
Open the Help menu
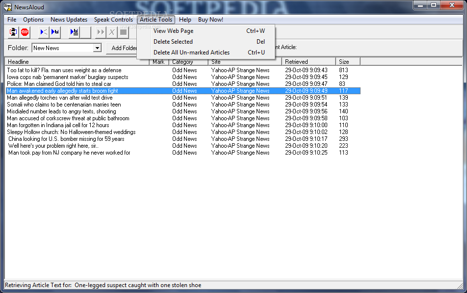tap(185, 19)
